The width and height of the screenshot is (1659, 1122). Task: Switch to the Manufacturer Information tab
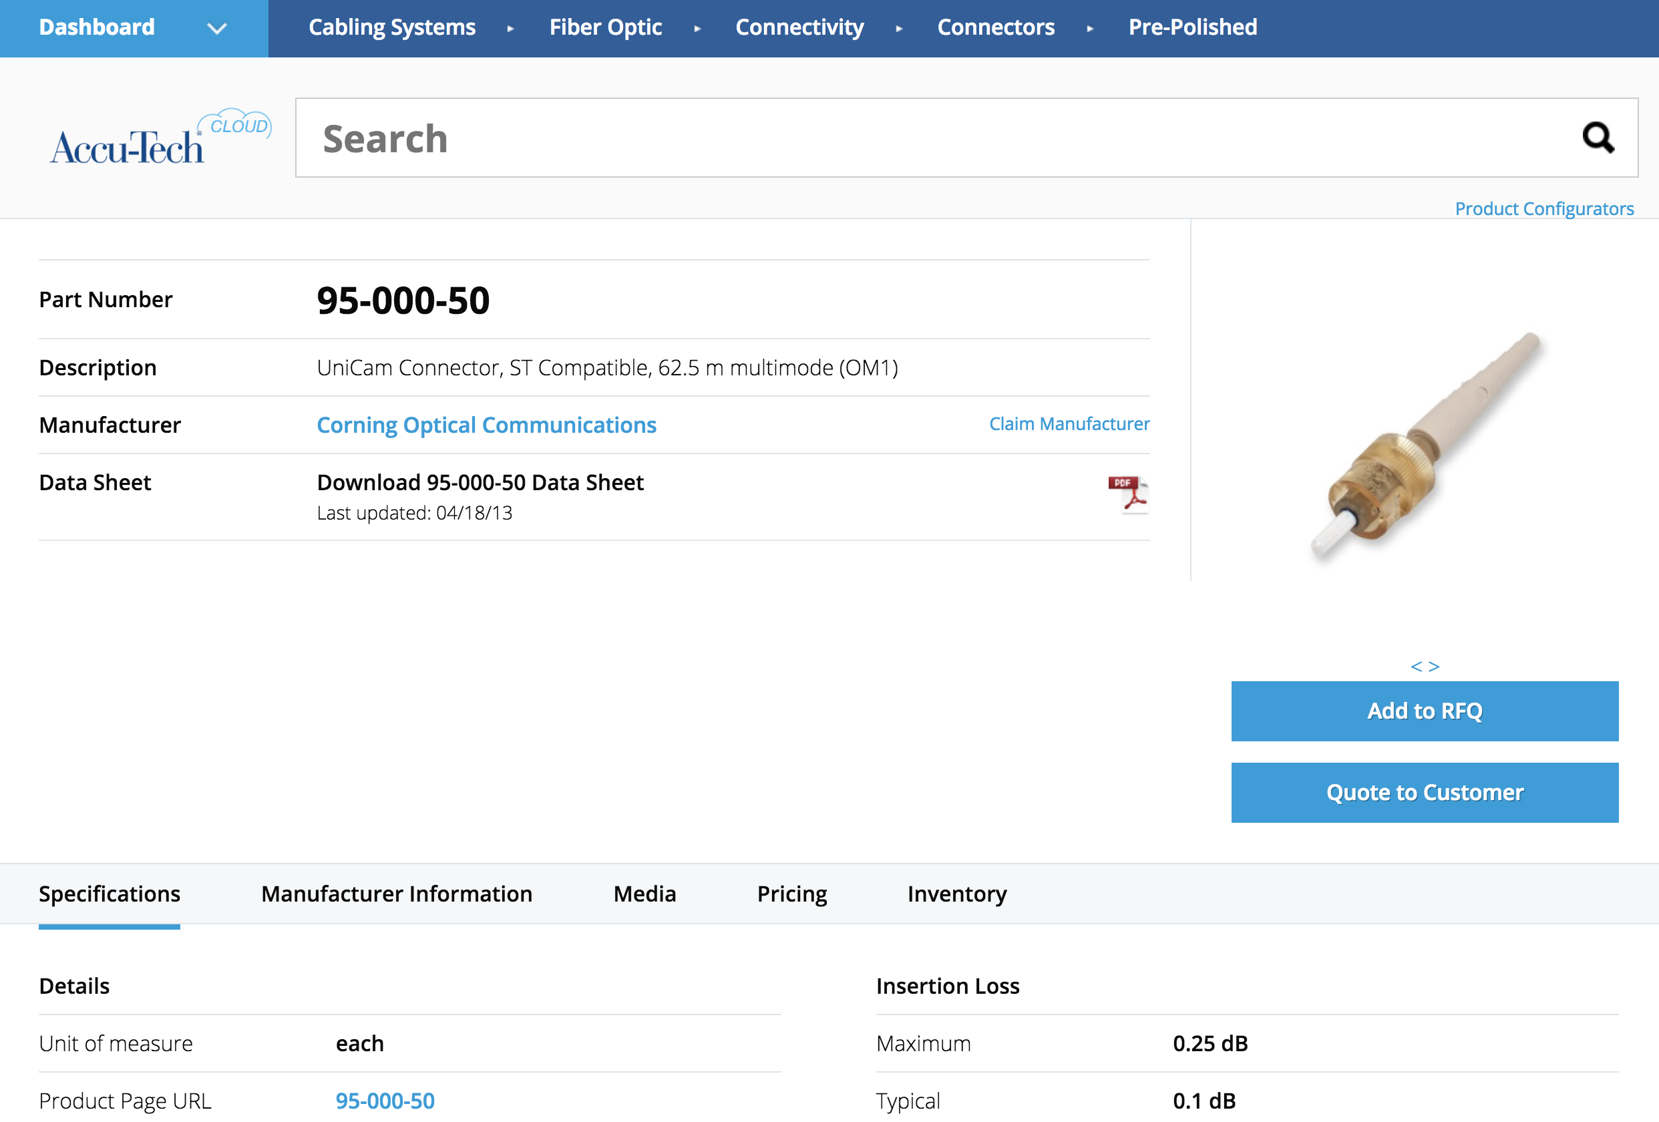pyautogui.click(x=396, y=894)
